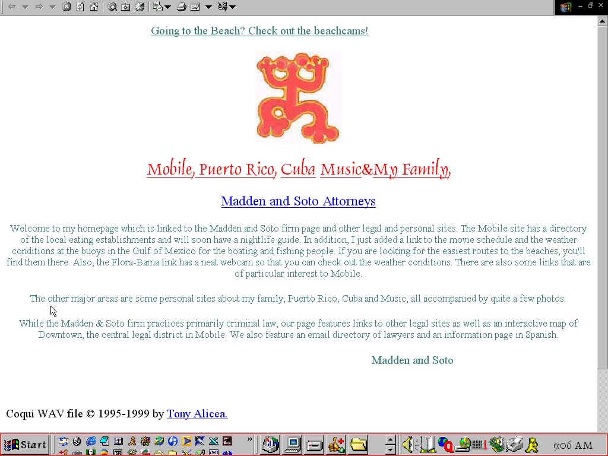The image size is (608, 456).
Task: Open the Madden and Soto Attorneys link
Action: point(298,201)
